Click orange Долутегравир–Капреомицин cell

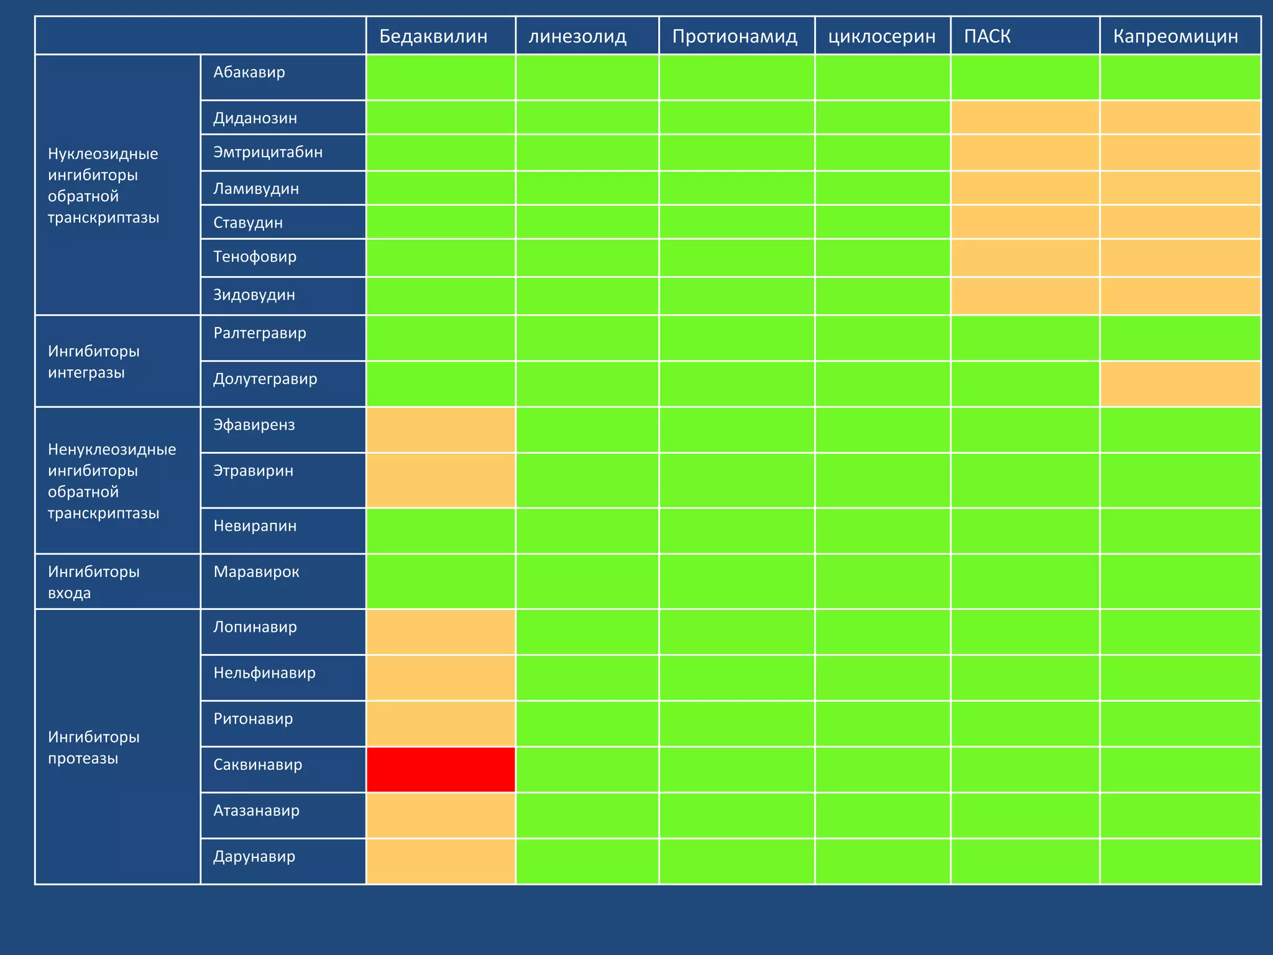1180,384
